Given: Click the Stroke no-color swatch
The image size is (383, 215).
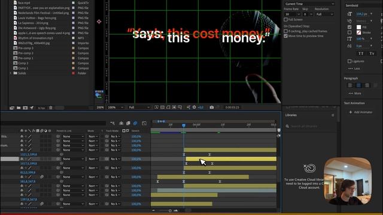Looking at the screenshot, I should tap(358, 32).
